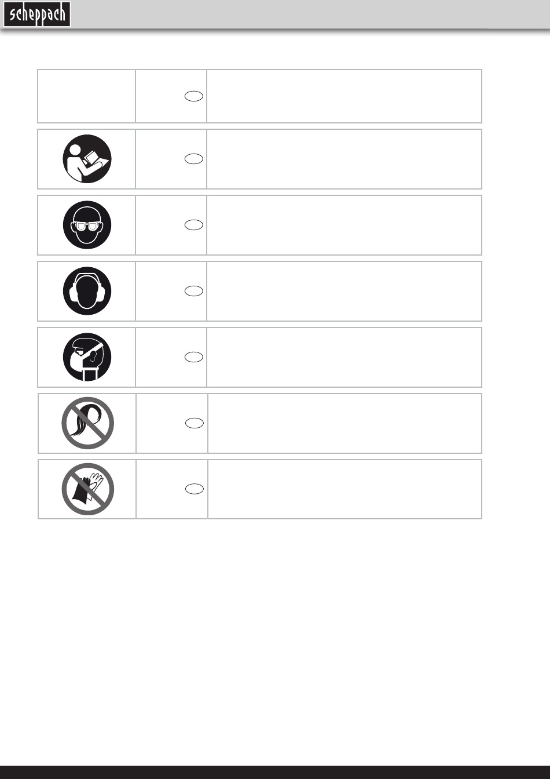Select the no gloves prohibition symbol
Viewport: 550px width, 779px height.
87,489
